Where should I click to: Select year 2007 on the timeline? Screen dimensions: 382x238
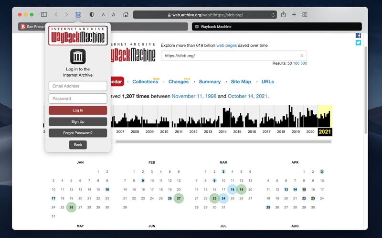click(x=120, y=132)
